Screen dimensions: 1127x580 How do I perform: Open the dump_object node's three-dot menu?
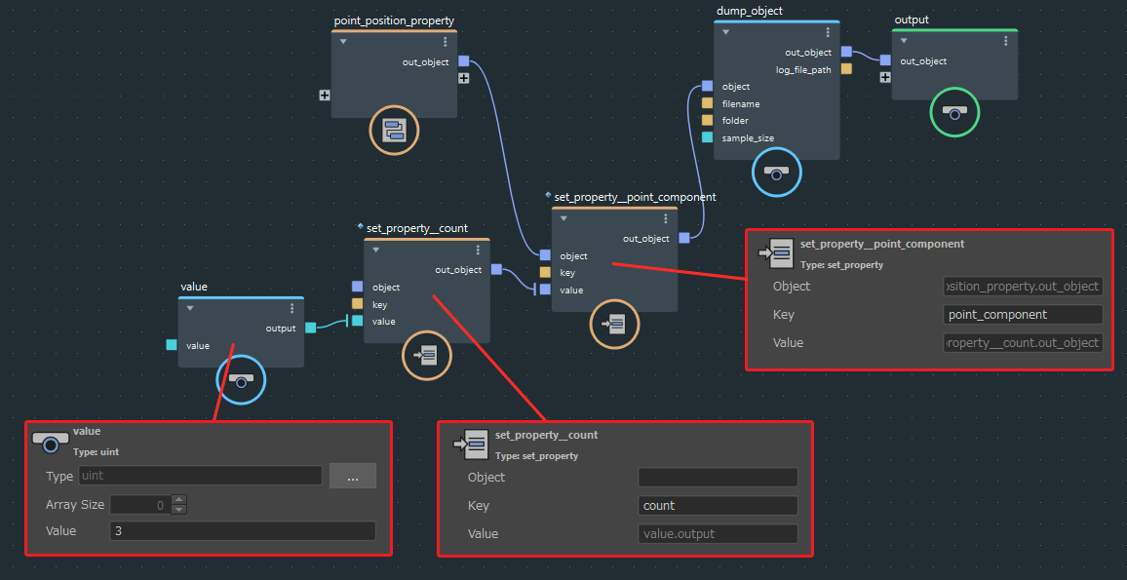point(828,32)
